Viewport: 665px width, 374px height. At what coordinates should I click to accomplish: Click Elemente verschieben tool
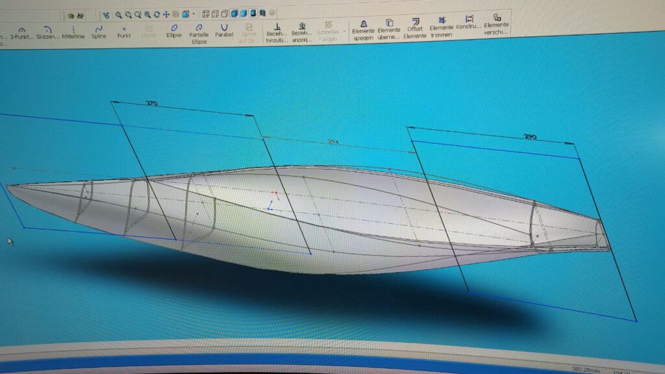tap(496, 24)
